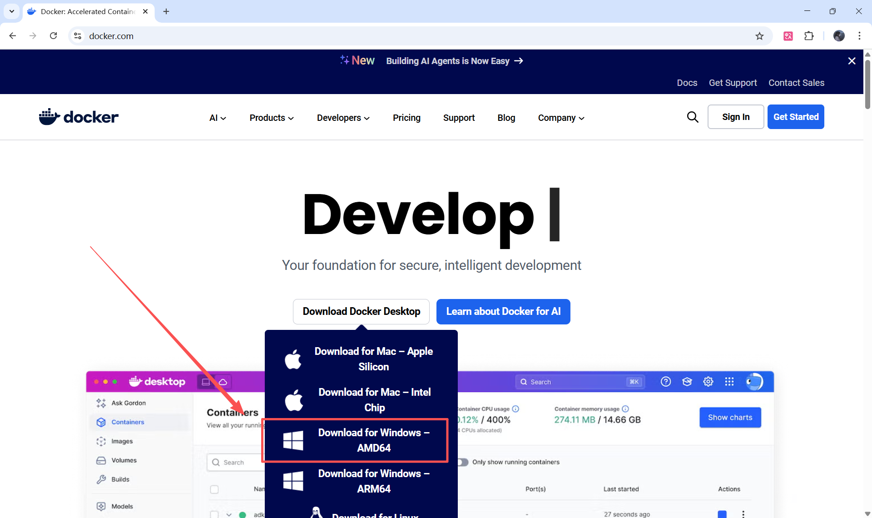Click the forward navigation arrow
Viewport: 872px width, 518px height.
coord(33,36)
